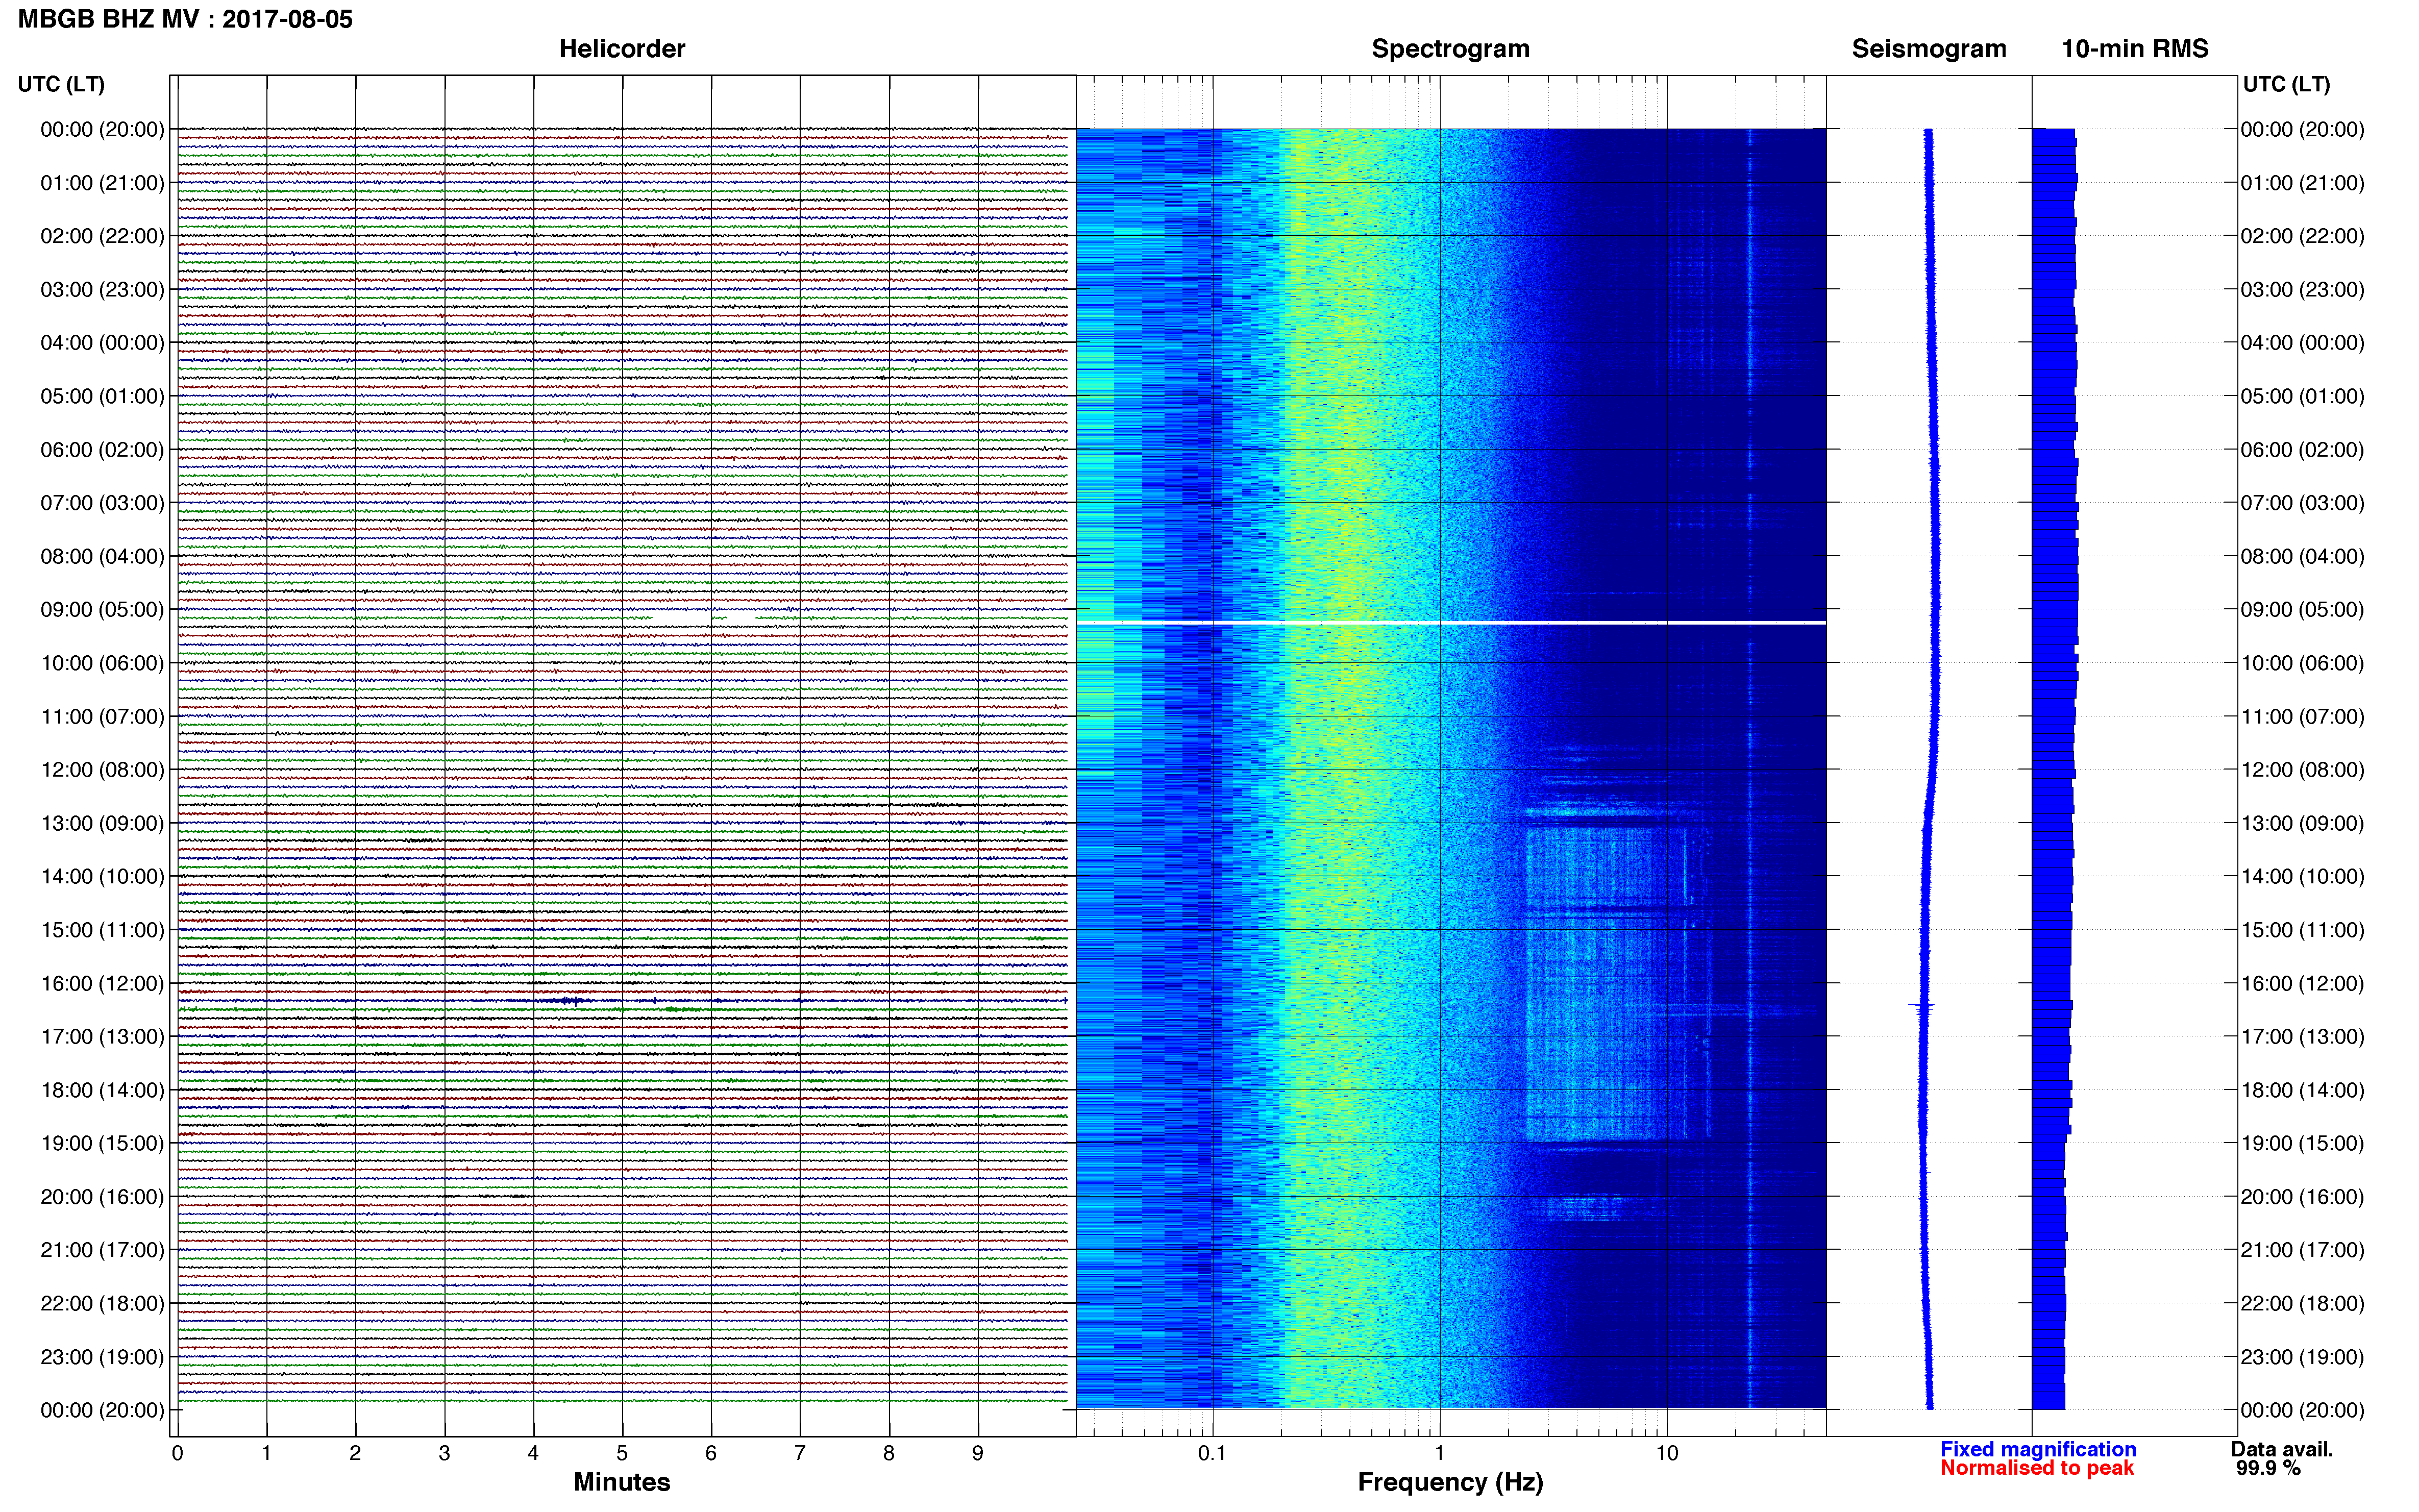Click the 1 Hz frequency tick label
The width and height of the screenshot is (2419, 1512).
[1439, 1453]
